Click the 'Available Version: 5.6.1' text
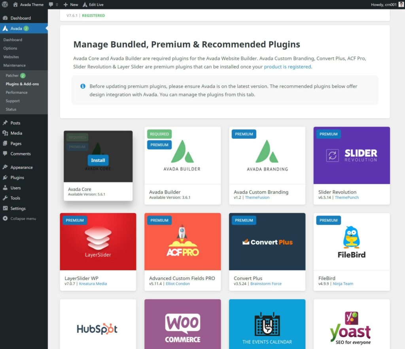Viewport: 405px width, 349px height. 87,194
